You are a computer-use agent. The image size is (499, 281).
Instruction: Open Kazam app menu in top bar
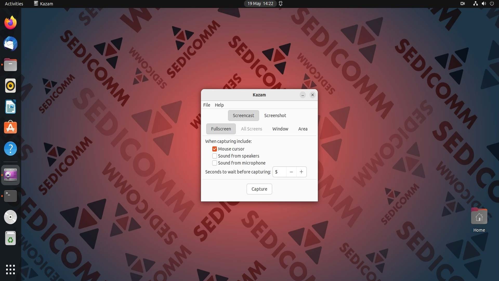tap(43, 4)
